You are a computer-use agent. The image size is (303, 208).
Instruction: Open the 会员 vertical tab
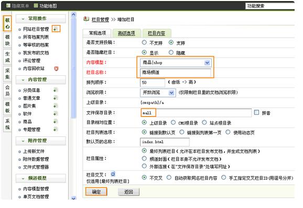click(x=7, y=90)
